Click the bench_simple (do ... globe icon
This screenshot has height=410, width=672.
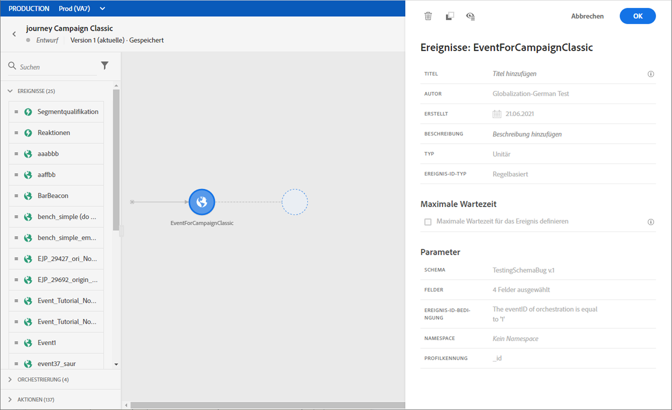28,217
